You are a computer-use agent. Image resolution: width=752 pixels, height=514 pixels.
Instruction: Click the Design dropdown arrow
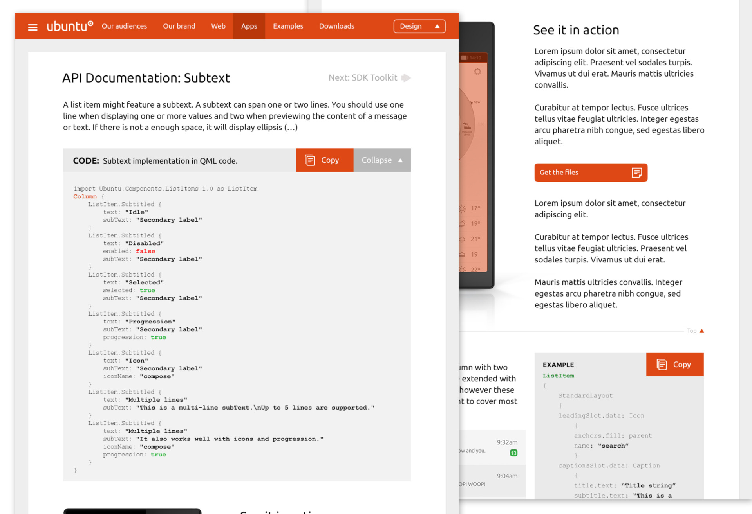tap(437, 26)
